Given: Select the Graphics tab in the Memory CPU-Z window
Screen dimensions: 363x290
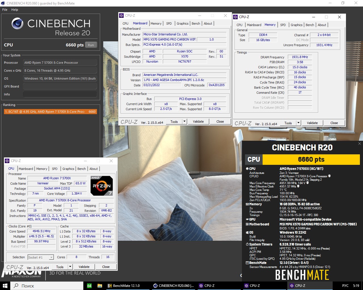Looking at the screenshot, I should 297,25.
